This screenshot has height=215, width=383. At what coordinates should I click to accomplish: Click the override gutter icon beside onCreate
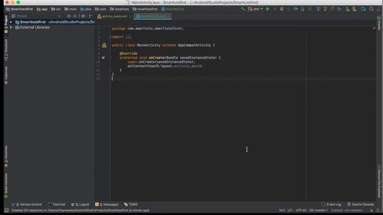(104, 58)
